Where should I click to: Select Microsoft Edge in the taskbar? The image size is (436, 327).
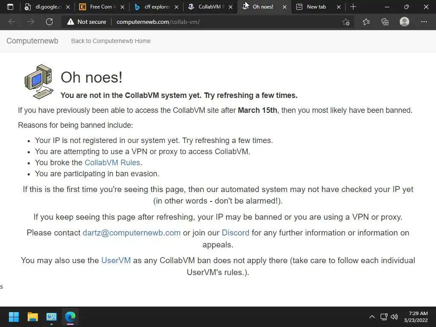pos(70,317)
